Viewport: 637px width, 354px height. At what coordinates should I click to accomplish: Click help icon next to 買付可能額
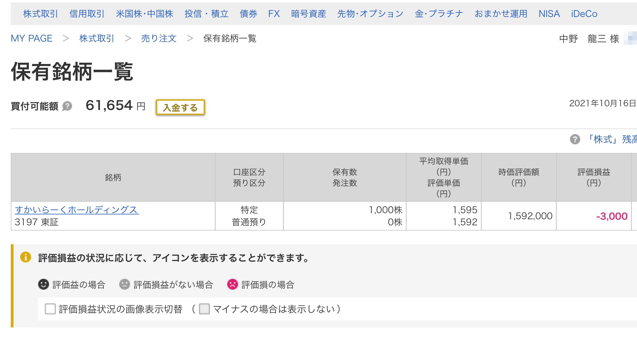click(67, 106)
